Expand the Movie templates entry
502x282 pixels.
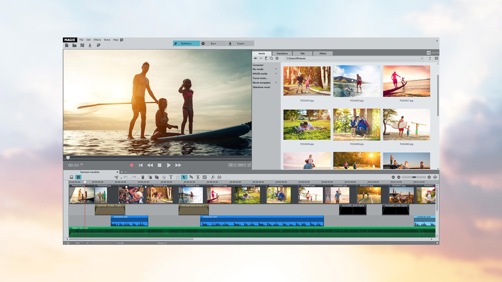(276, 83)
